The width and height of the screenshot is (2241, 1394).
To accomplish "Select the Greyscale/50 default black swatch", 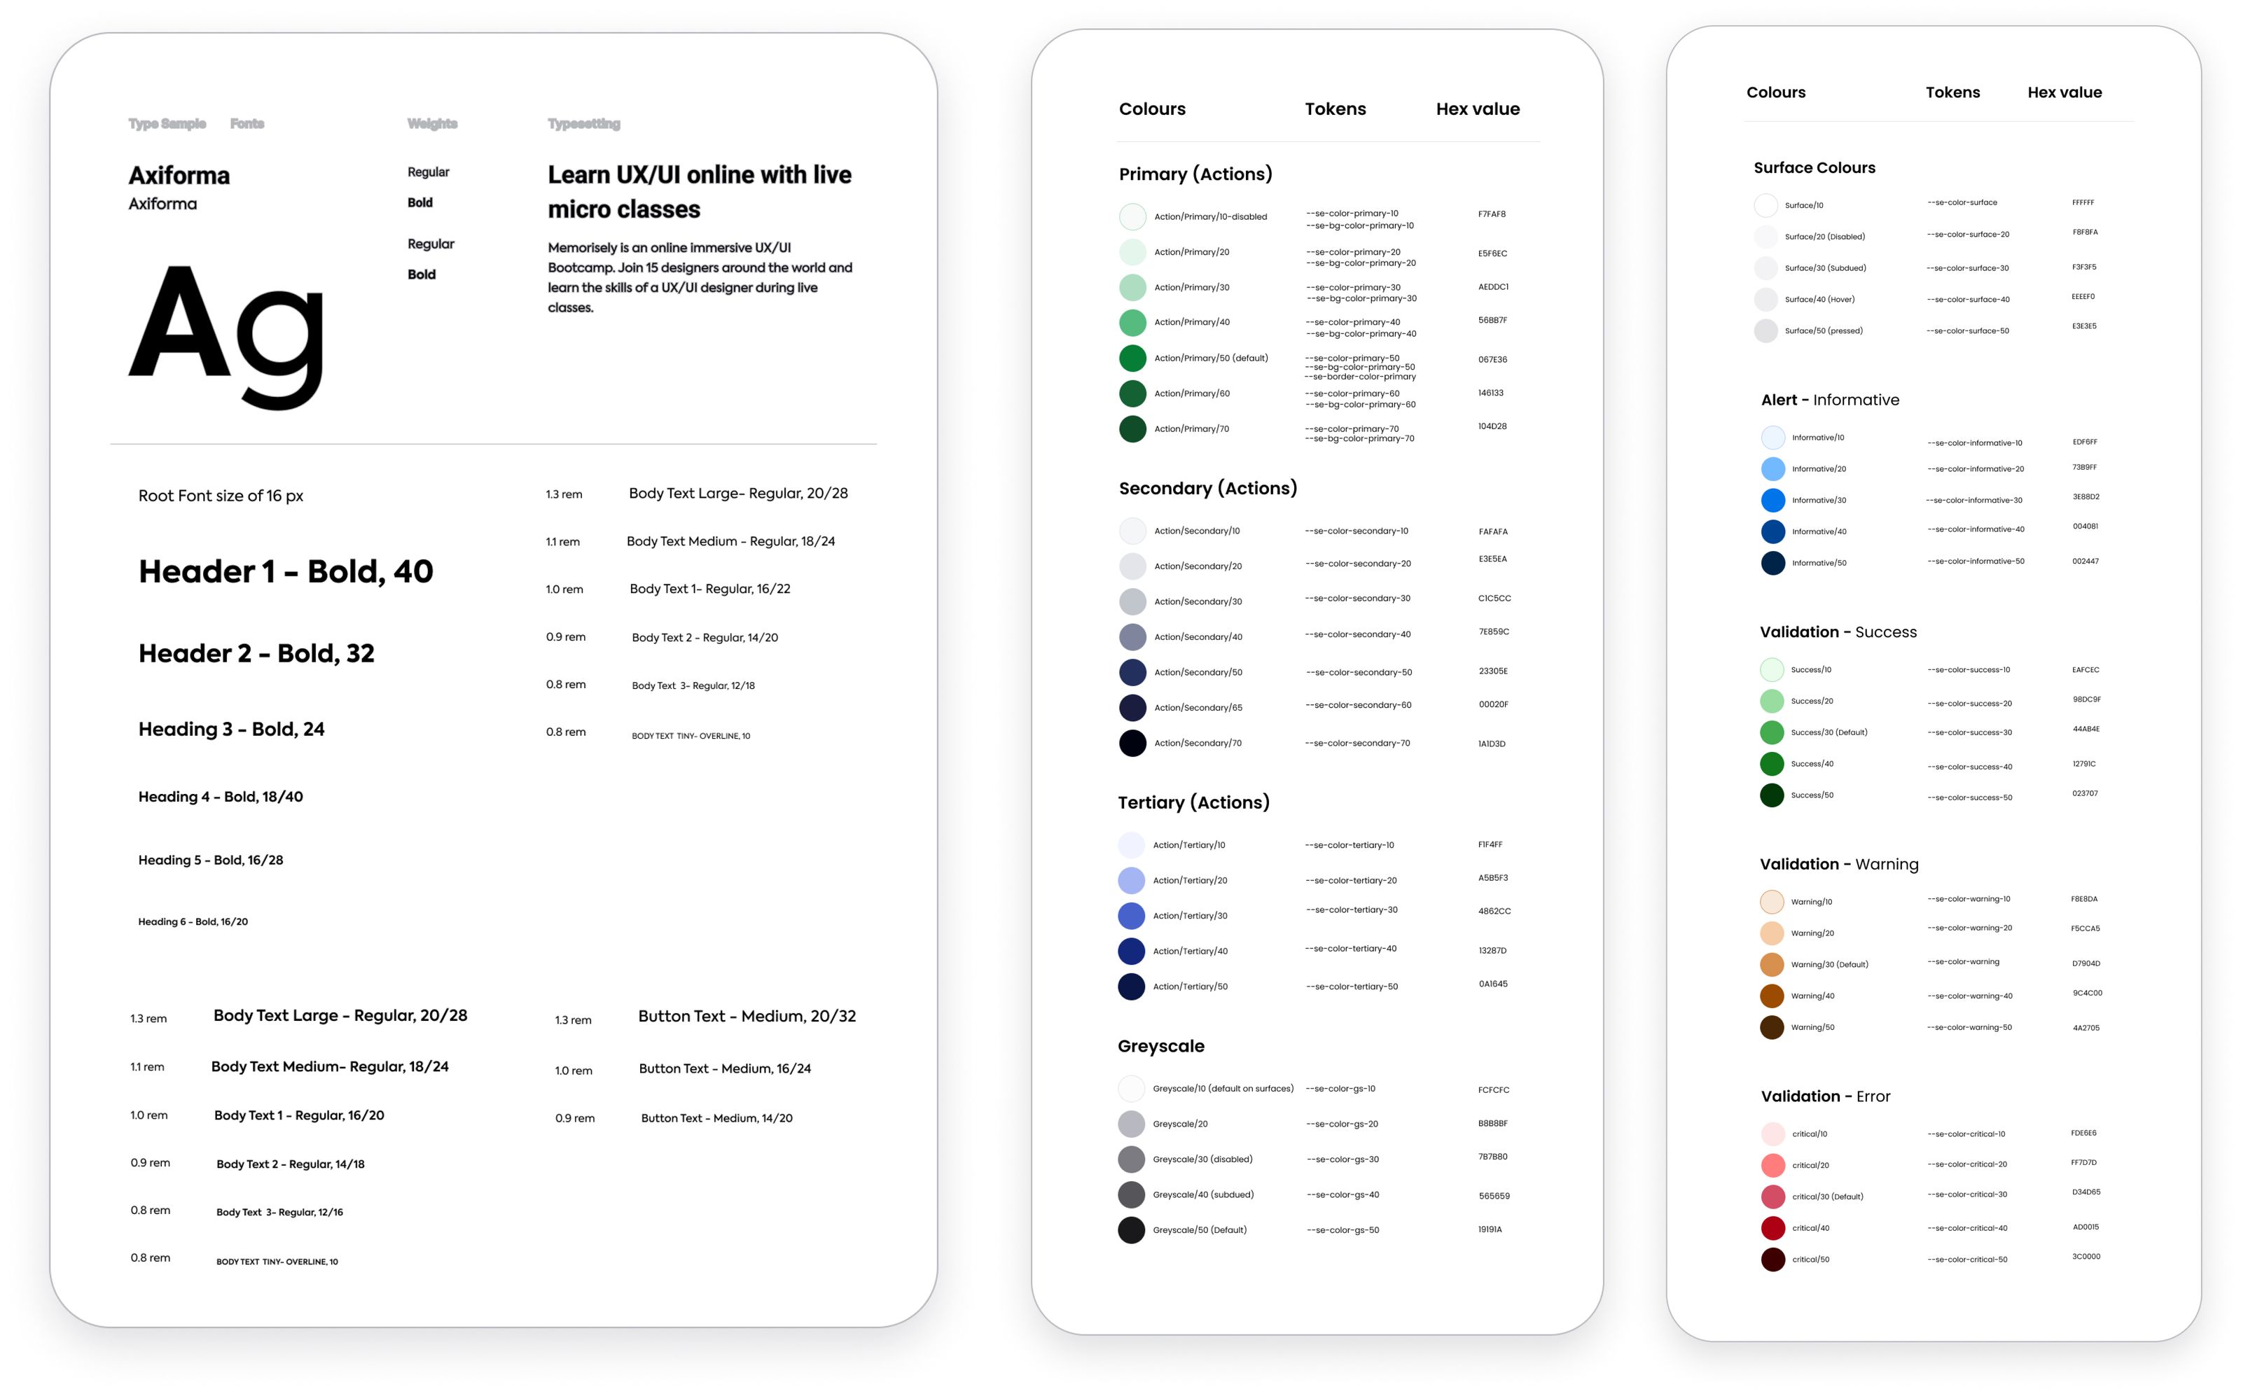I will (x=1132, y=1229).
